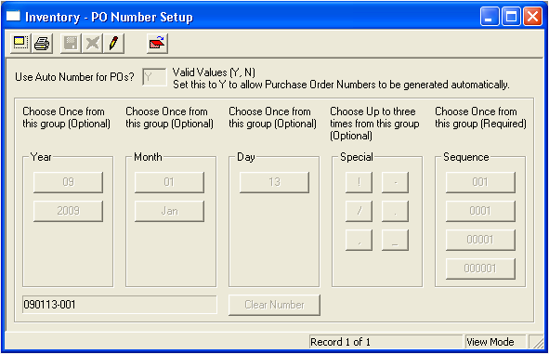This screenshot has height=354, width=549.
Task: Click the red exit toolbar icon
Action: click(x=157, y=44)
